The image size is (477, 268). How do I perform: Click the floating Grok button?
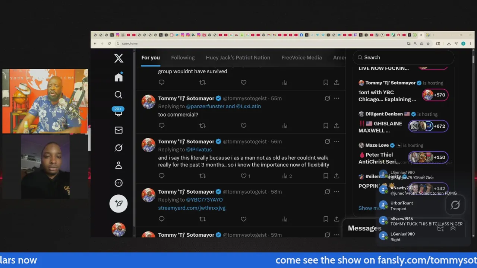coord(455,205)
